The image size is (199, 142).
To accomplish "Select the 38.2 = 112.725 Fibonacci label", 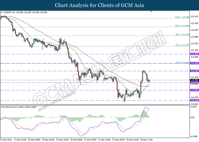I will tap(182, 34).
